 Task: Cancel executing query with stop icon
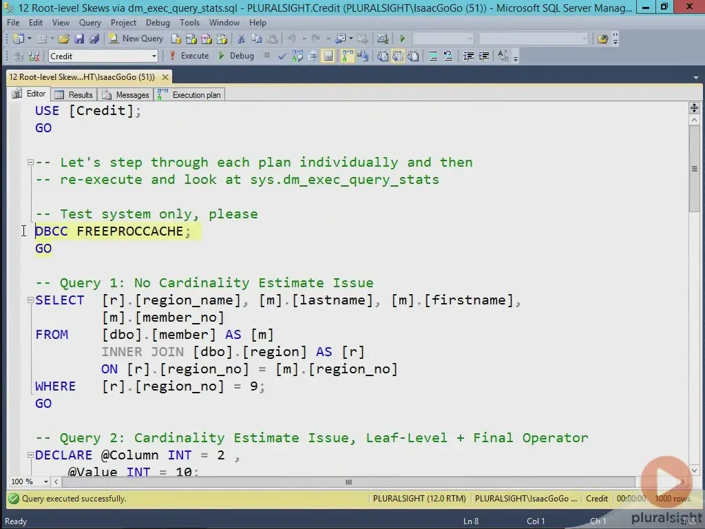[266, 55]
